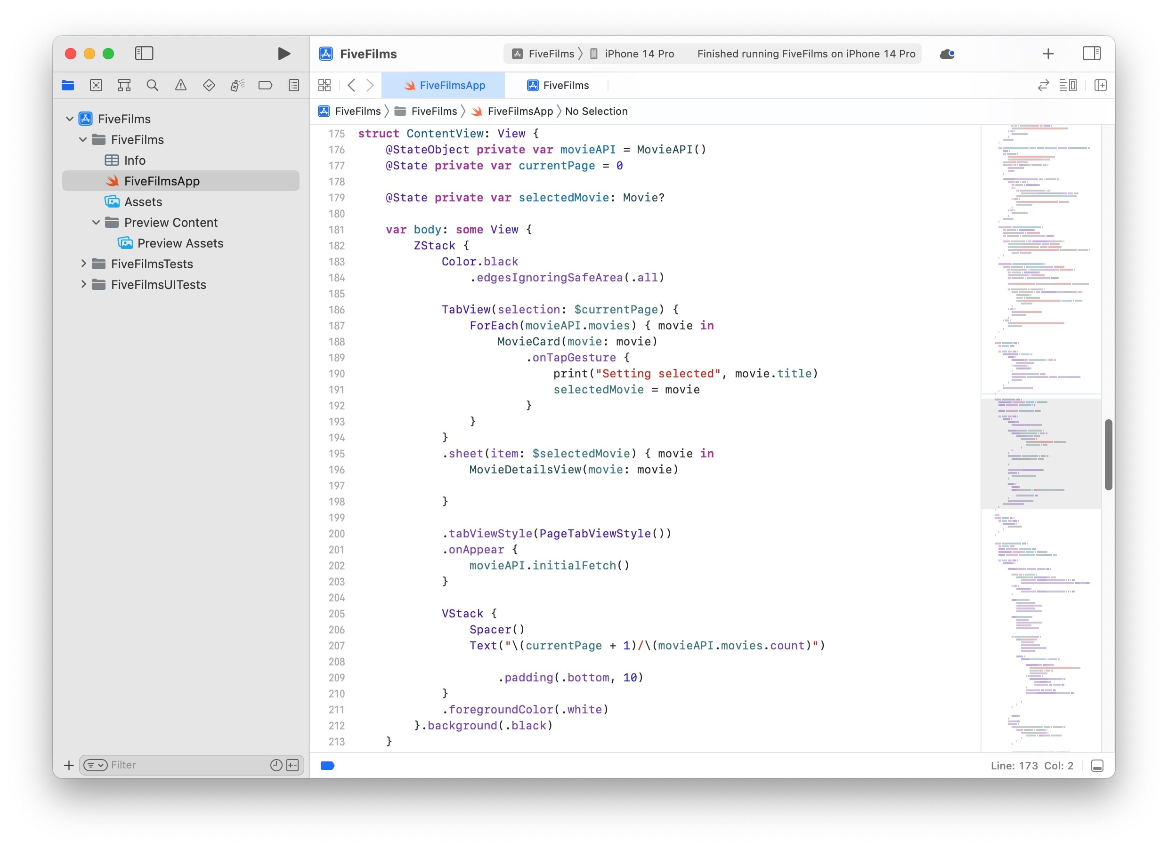Open the Breakpoint navigator icon
Viewport: 1168px width, 848px height.
coord(265,86)
